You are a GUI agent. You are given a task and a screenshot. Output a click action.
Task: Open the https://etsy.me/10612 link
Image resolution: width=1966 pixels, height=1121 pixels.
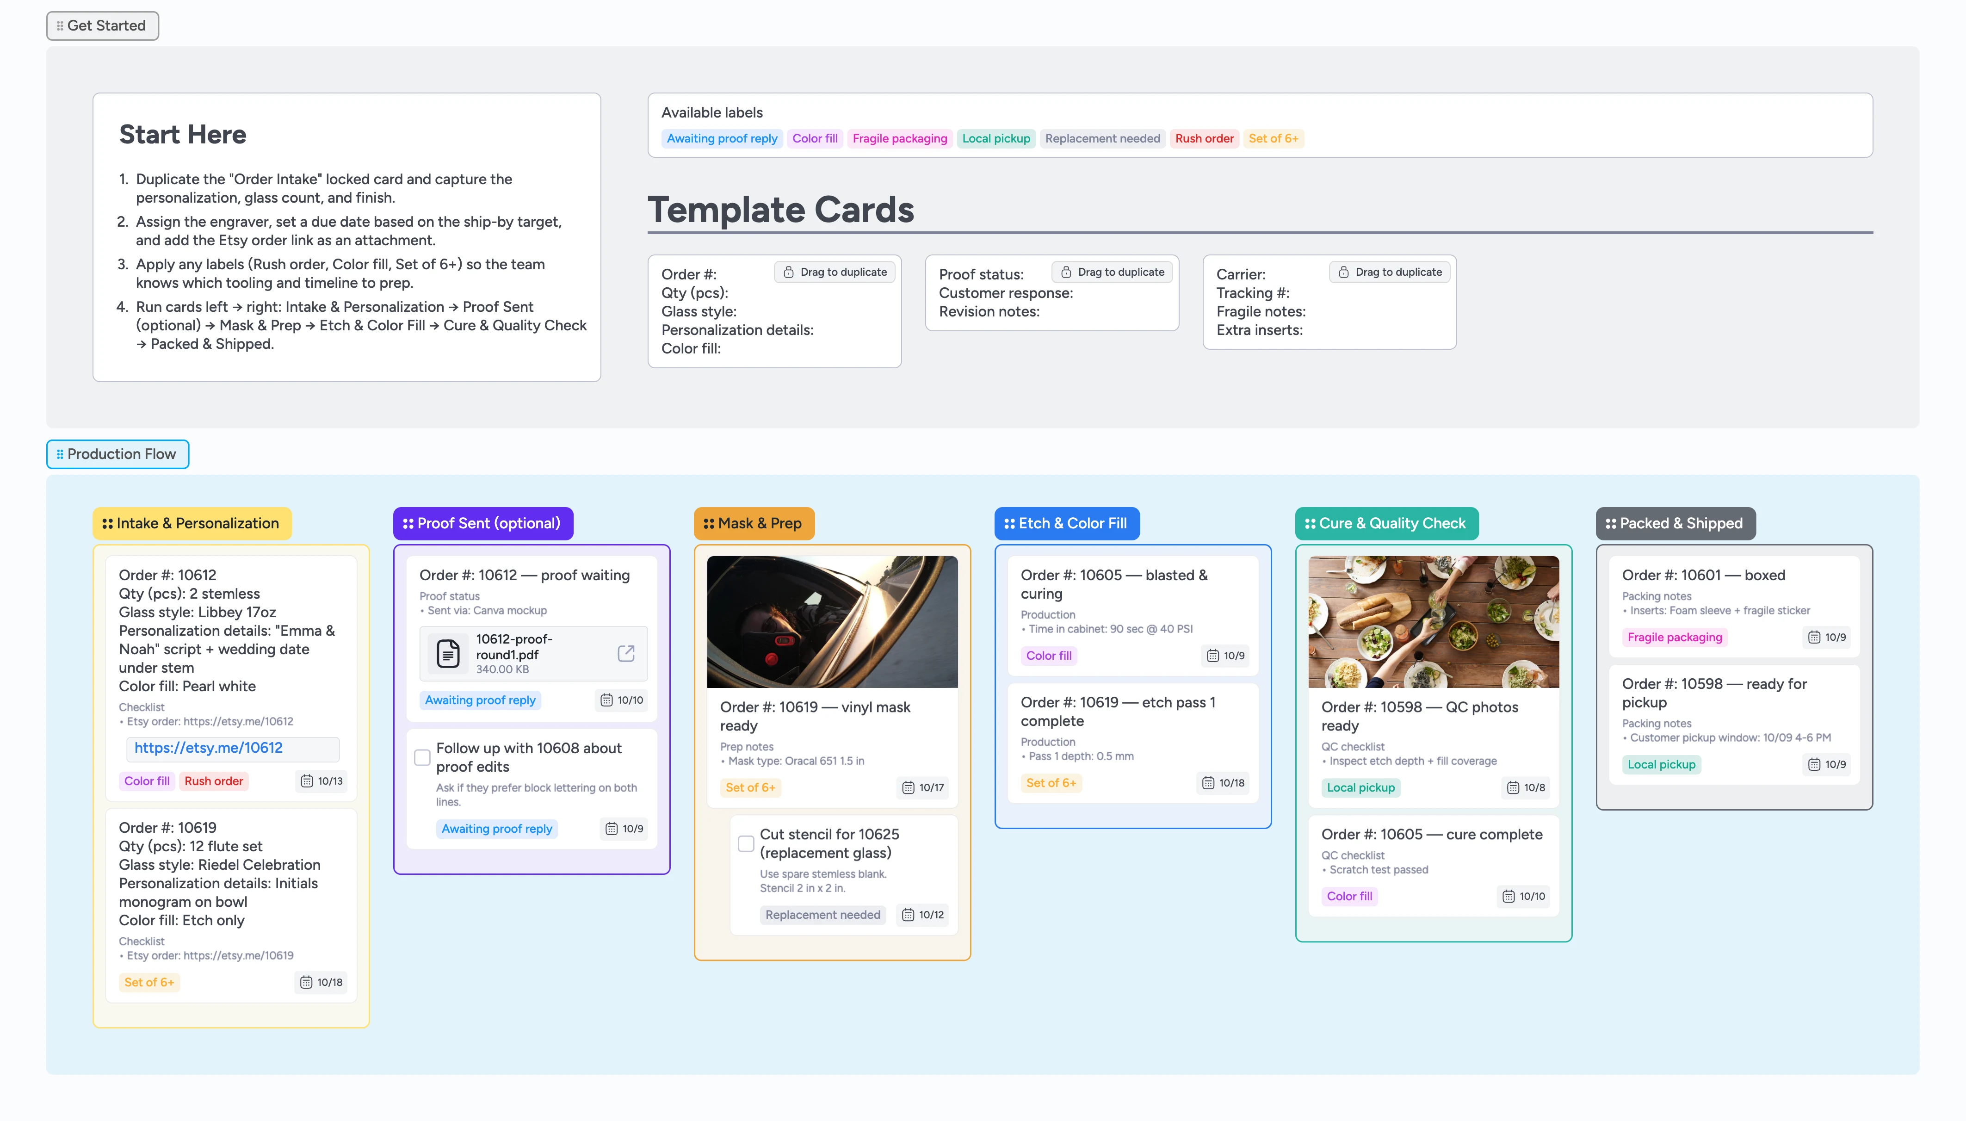(209, 748)
